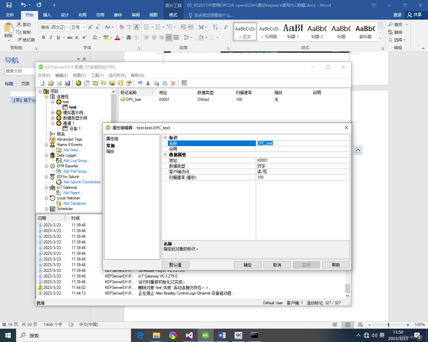Viewport: 428px width, 342px height.
Task: Toggle Bold formatting in Word
Action: (43, 37)
